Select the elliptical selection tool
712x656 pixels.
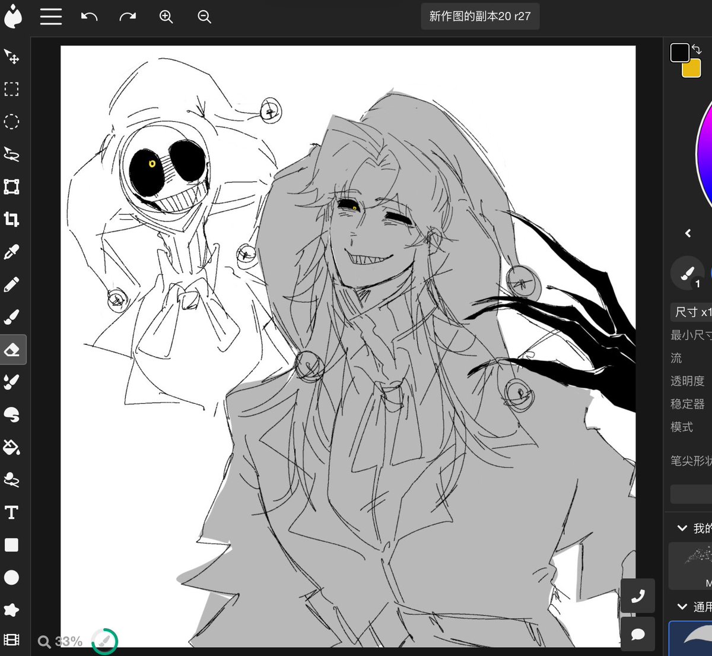point(12,122)
